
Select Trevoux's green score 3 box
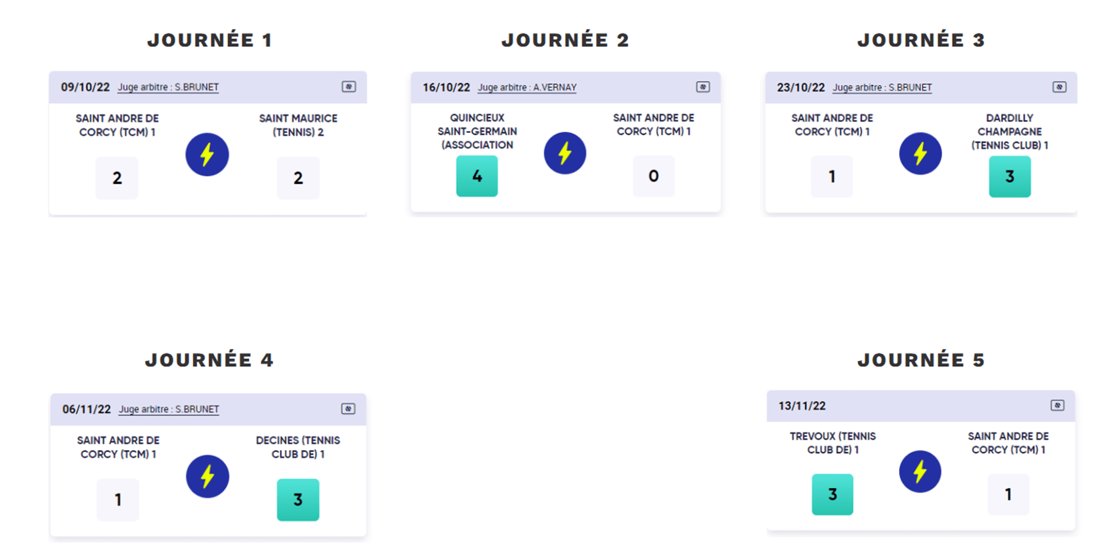[832, 494]
